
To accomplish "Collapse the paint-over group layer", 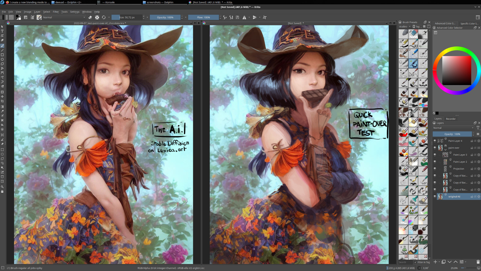I will pyautogui.click(x=445, y=150).
